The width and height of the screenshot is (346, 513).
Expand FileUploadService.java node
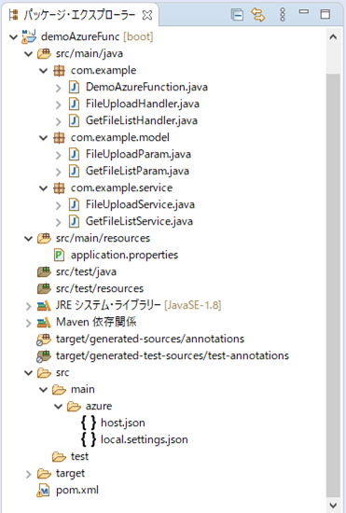point(58,205)
